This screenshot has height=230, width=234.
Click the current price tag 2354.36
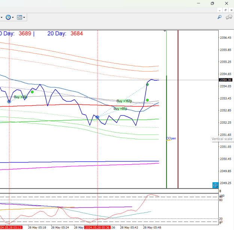tap(225, 80)
